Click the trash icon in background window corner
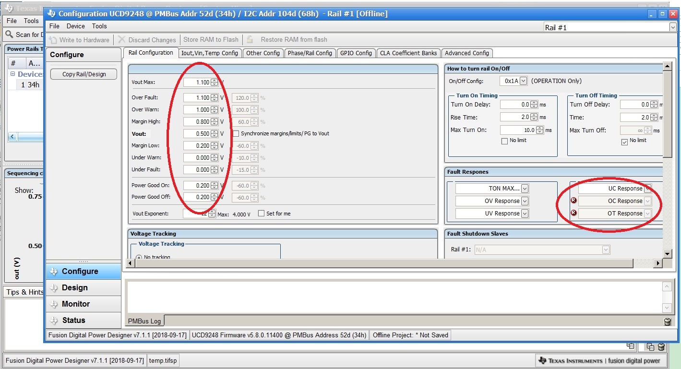The width and height of the screenshot is (681, 369). point(661,347)
